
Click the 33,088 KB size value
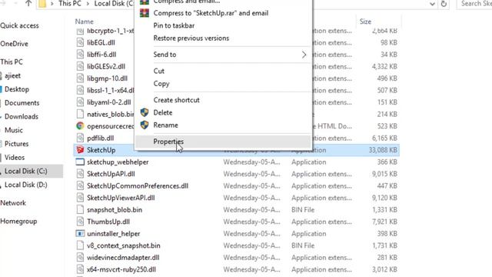(x=383, y=150)
